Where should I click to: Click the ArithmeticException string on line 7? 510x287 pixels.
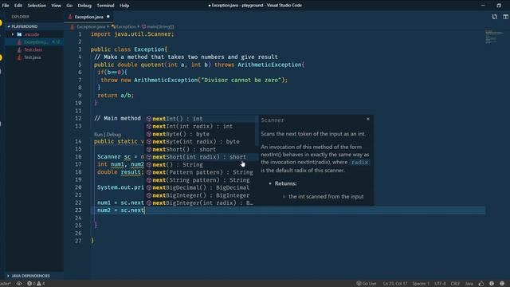tap(241, 80)
